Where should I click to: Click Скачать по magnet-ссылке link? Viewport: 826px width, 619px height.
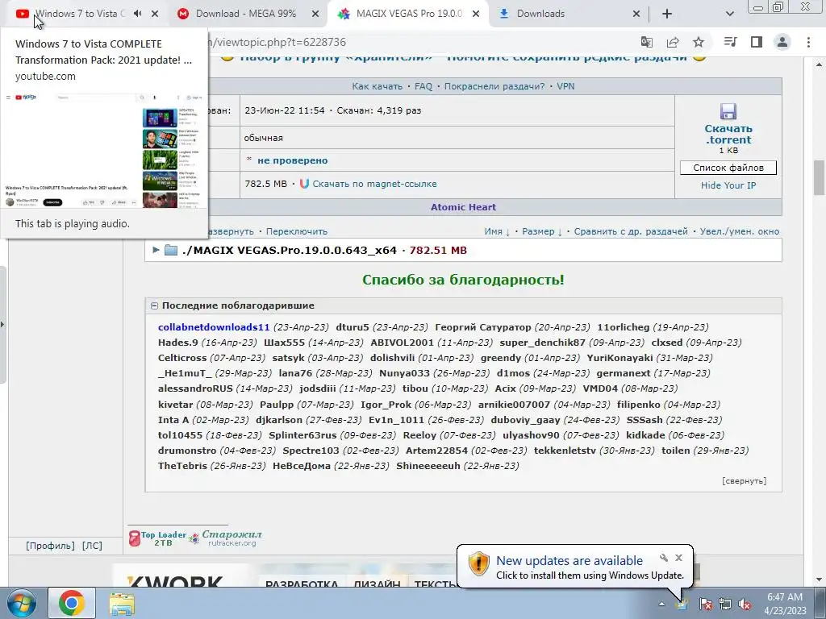(x=374, y=184)
